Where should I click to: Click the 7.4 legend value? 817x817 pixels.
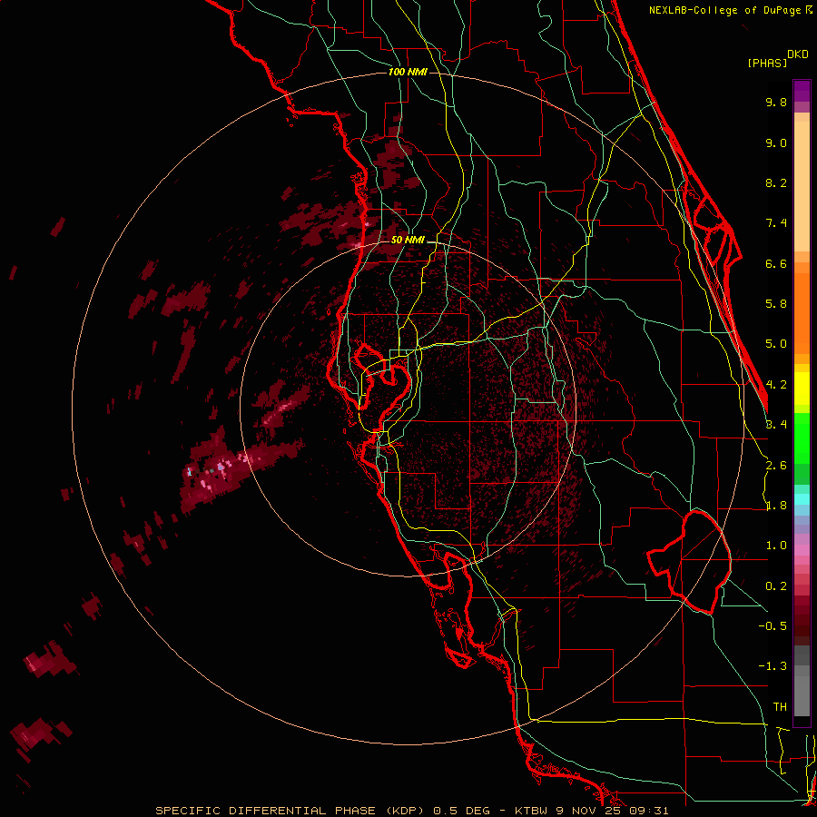pos(776,223)
